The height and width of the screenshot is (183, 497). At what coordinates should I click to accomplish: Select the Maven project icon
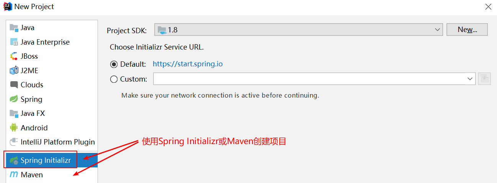click(x=14, y=175)
